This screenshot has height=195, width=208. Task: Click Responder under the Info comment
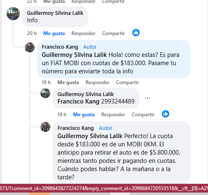[83, 33]
